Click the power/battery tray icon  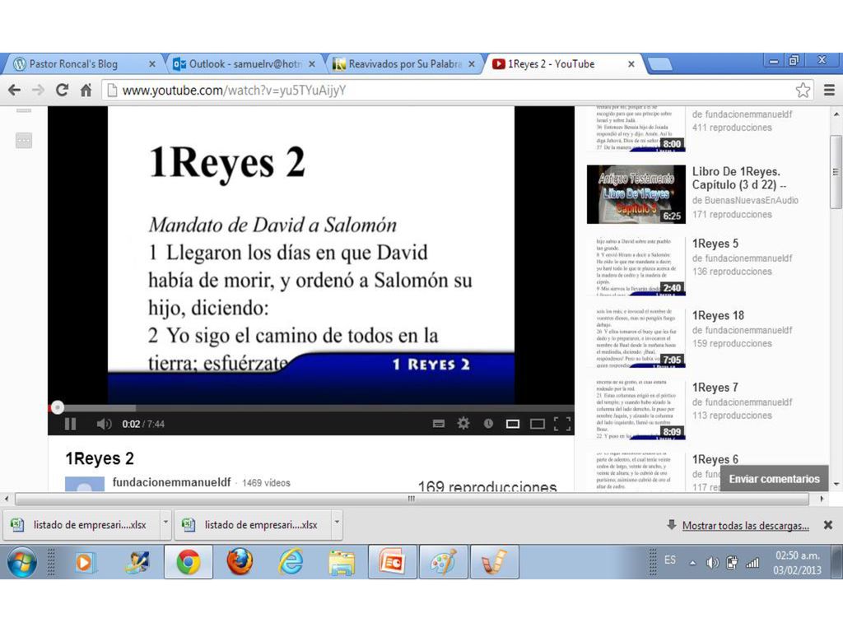click(732, 563)
